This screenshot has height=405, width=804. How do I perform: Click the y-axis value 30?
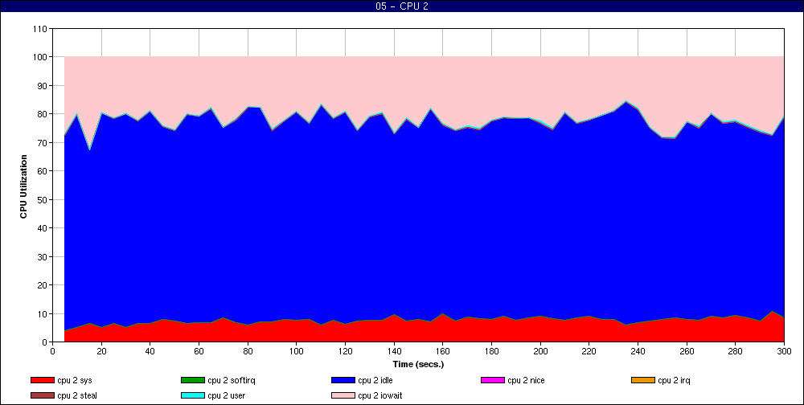pyautogui.click(x=42, y=256)
